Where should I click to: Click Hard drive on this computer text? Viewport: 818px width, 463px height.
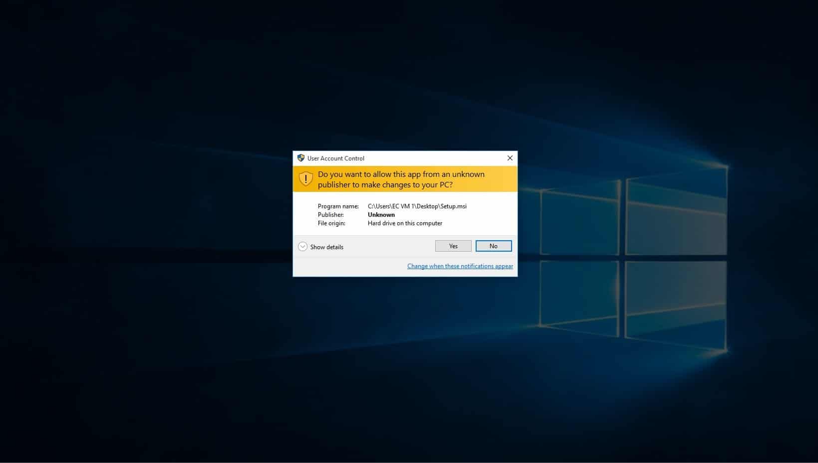[405, 223]
